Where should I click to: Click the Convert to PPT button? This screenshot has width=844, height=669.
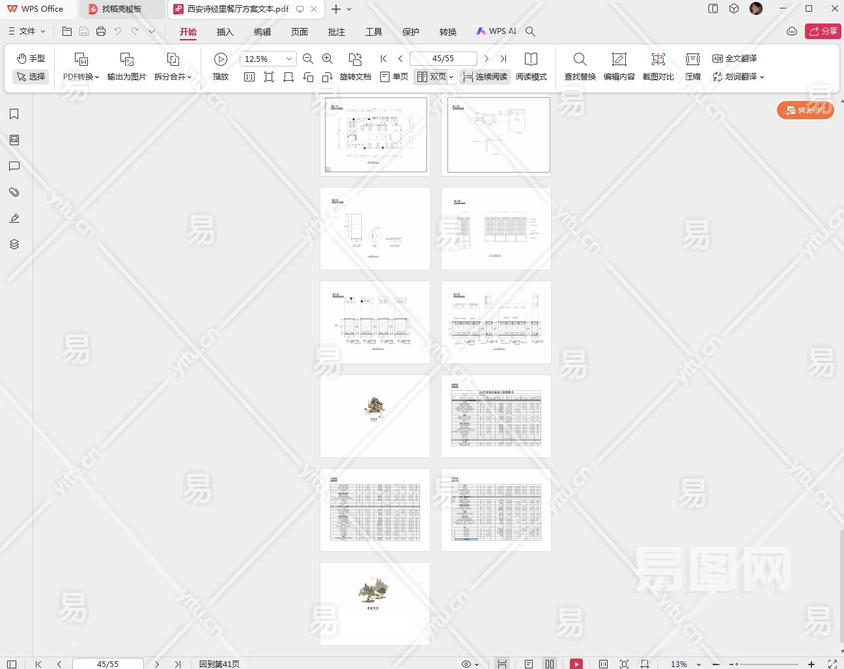[x=806, y=110]
